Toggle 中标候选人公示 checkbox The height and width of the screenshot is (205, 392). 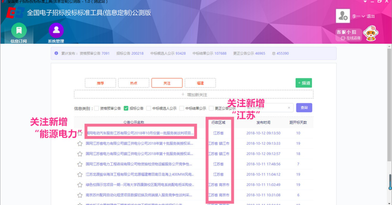pyautogui.click(x=149, y=108)
